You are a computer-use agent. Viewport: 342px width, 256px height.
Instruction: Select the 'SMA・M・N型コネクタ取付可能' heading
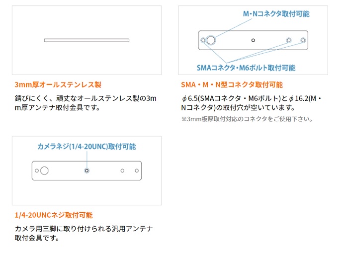(232, 85)
